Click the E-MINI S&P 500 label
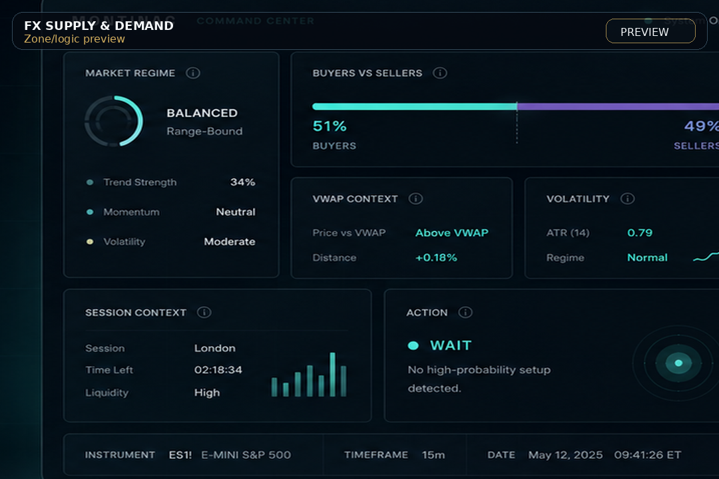The width and height of the screenshot is (719, 479). click(x=246, y=454)
